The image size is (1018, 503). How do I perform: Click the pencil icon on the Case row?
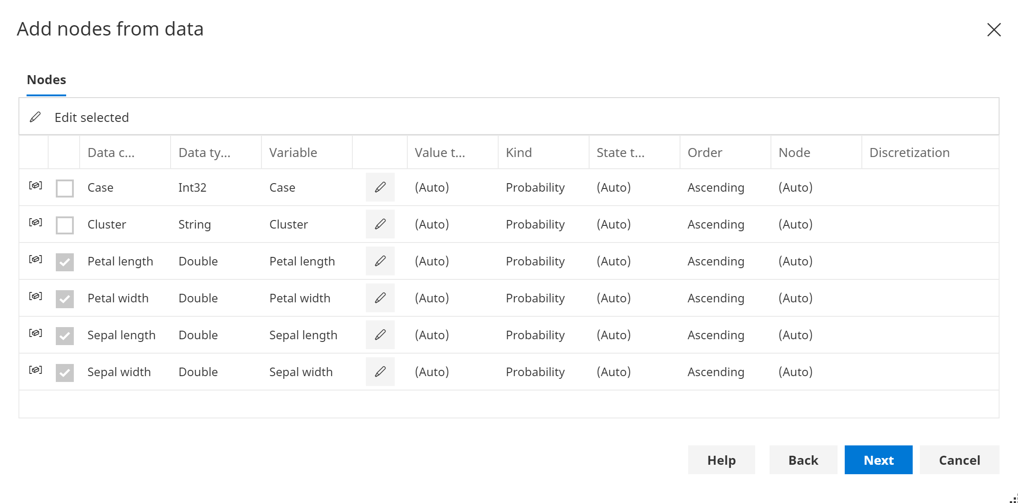[380, 188]
